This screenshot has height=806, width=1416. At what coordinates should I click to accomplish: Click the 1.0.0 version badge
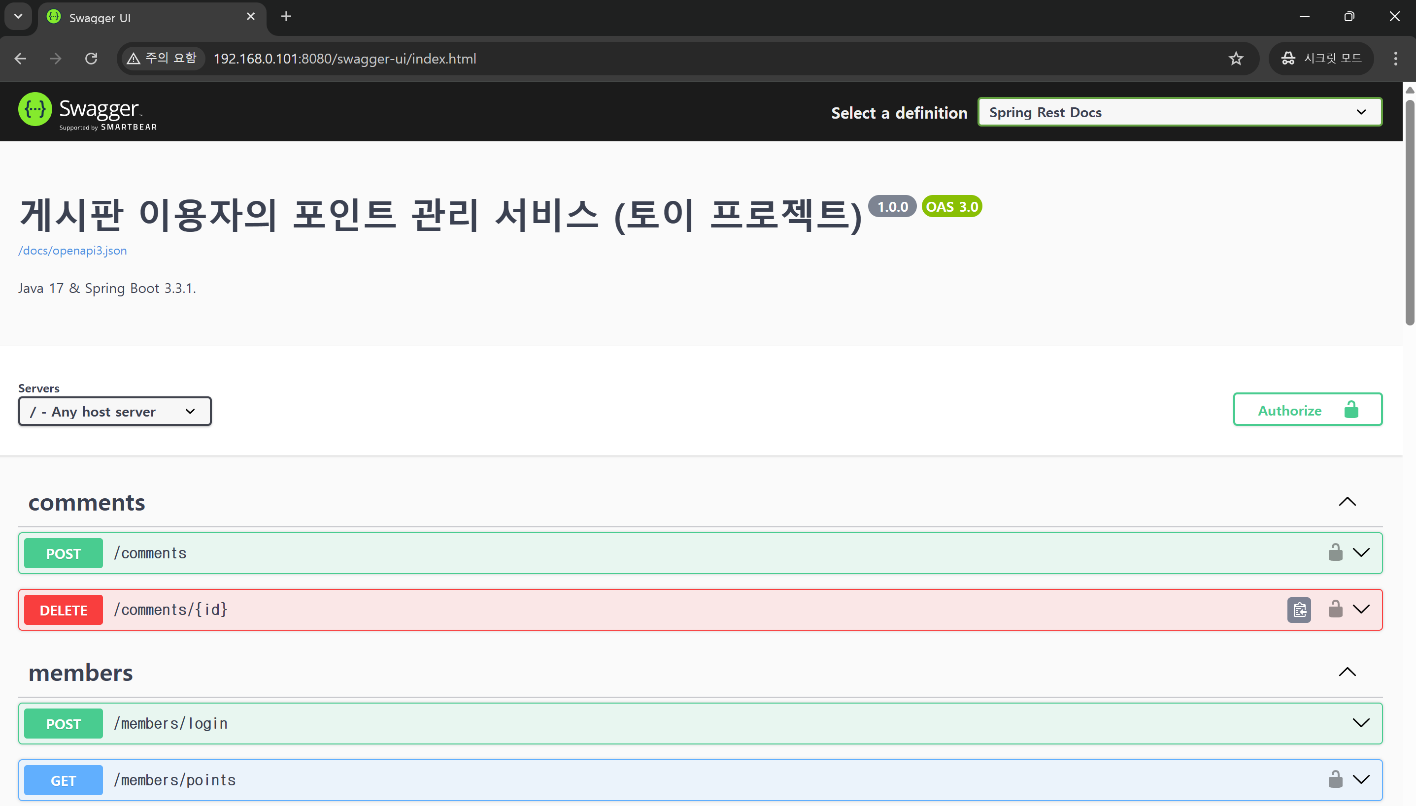[892, 206]
